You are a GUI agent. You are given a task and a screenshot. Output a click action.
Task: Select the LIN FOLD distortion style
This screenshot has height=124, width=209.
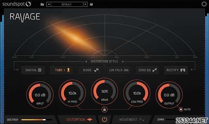pyautogui.click(x=119, y=70)
